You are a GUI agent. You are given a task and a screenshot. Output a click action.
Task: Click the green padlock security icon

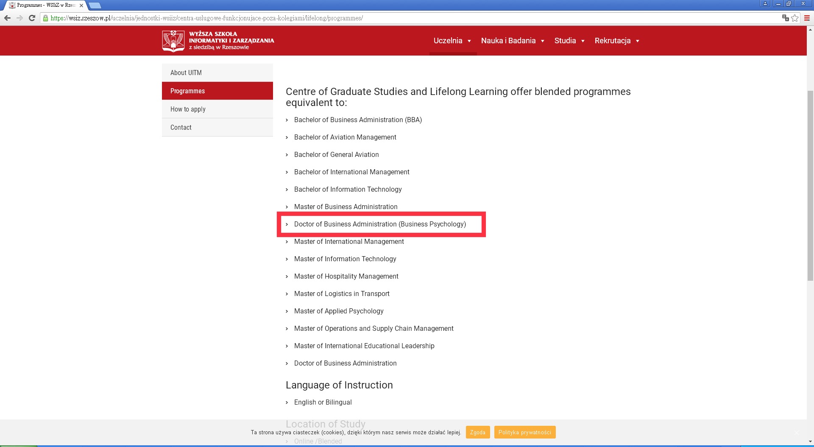pos(46,18)
